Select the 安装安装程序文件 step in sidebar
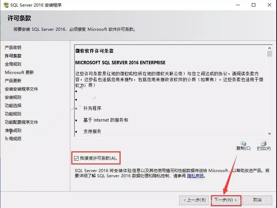Screen dimensions: 277x208 click(21, 89)
